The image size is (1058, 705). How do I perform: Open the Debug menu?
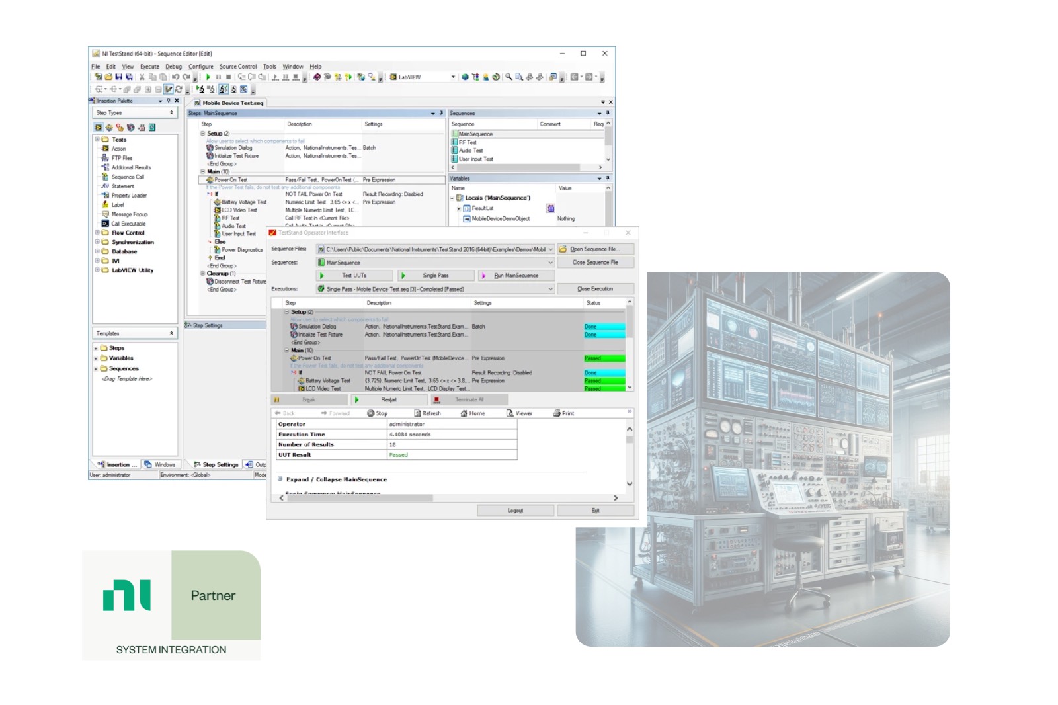coord(173,67)
